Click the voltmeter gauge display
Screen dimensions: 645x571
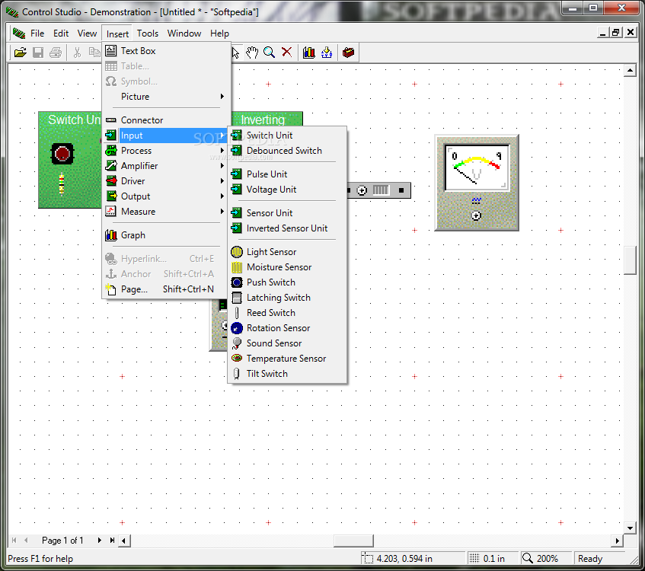coord(477,167)
